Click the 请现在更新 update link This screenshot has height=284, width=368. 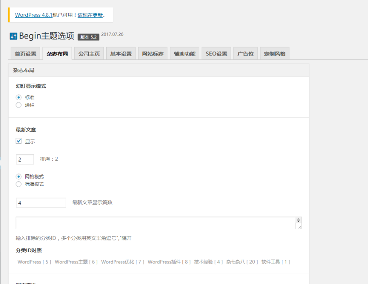tap(90, 15)
